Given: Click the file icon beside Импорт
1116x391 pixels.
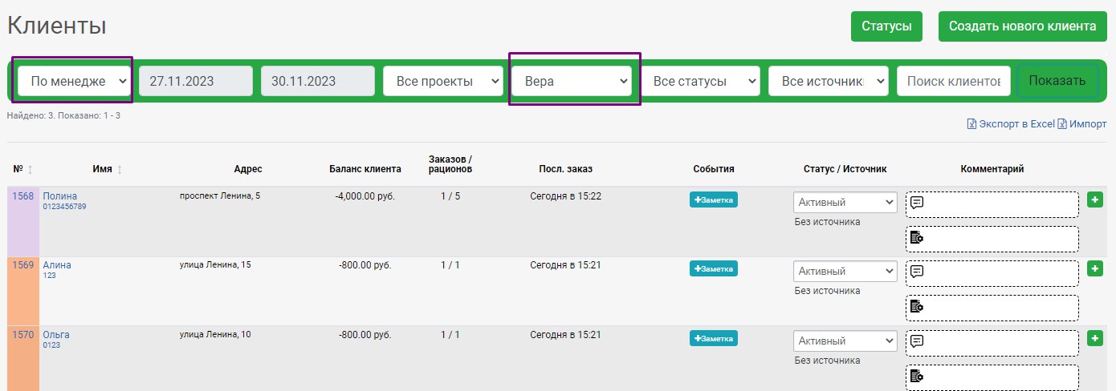Looking at the screenshot, I should coord(1062,124).
